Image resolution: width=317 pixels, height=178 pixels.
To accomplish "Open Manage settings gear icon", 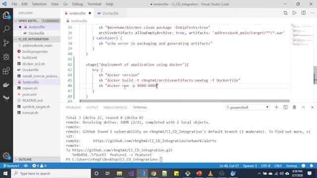I will pyautogui.click(x=6, y=156).
